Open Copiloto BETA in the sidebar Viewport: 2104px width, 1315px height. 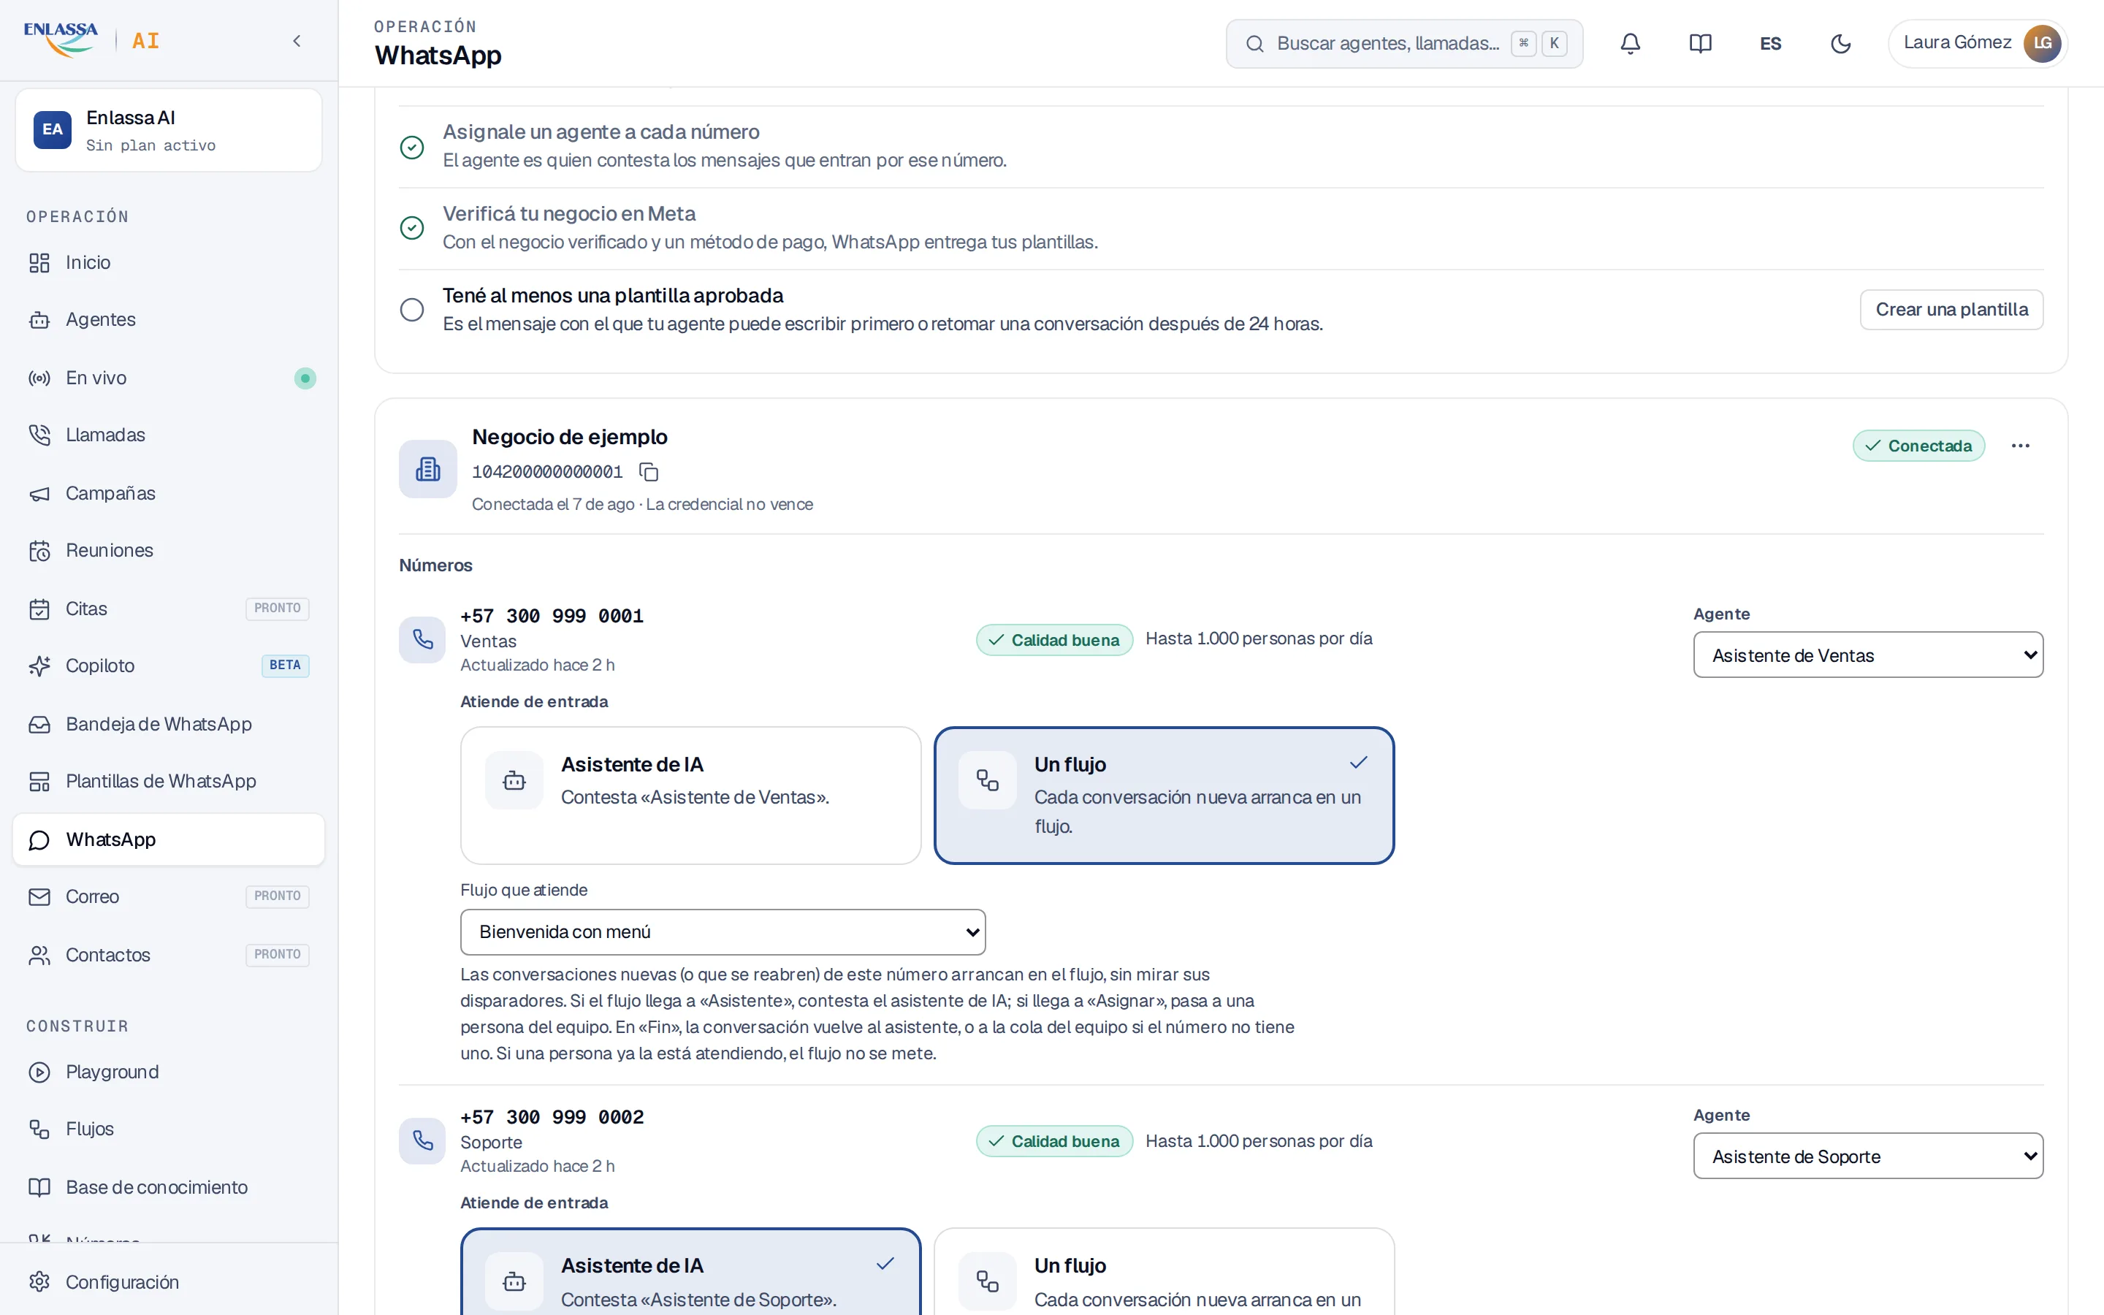coord(169,666)
